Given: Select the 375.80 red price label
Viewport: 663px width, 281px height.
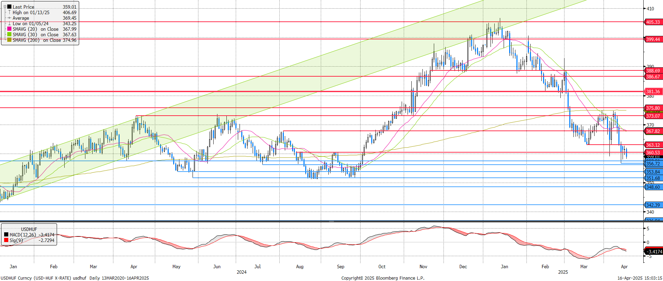Looking at the screenshot, I should point(653,108).
